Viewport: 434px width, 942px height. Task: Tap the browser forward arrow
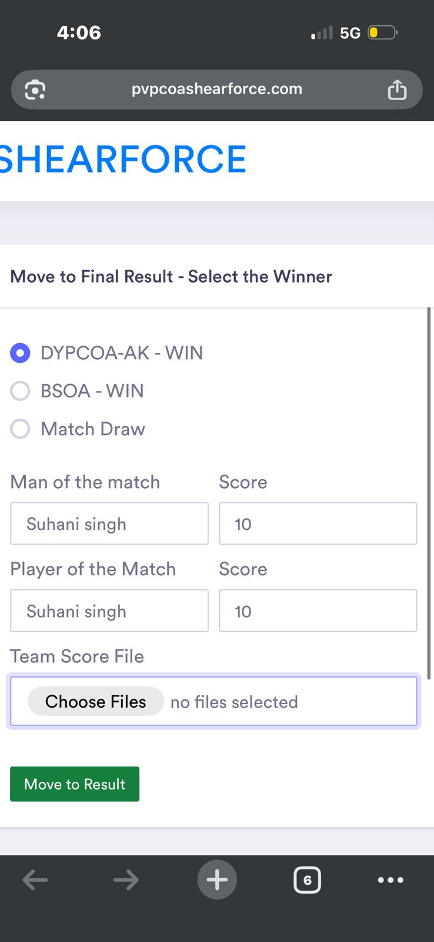click(126, 880)
